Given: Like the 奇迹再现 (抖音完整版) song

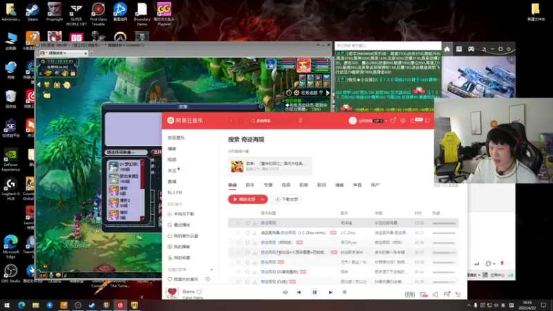Looking at the screenshot, I should (x=247, y=272).
